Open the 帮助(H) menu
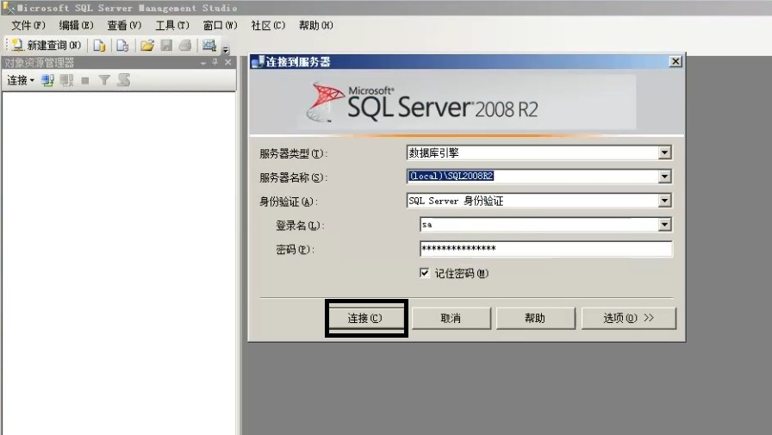The width and height of the screenshot is (772, 435). pos(316,26)
